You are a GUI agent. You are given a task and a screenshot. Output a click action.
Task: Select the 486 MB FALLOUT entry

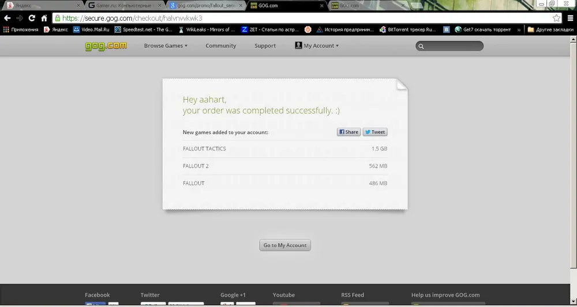[285, 183]
